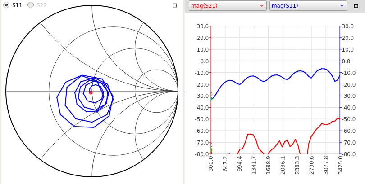Screen dimensions: 365x184
Task: Click the right axis -30.0 label
Action: point(348,96)
